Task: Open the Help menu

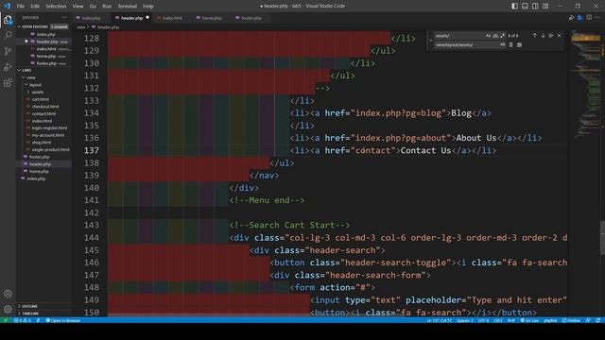Action: [x=148, y=7]
